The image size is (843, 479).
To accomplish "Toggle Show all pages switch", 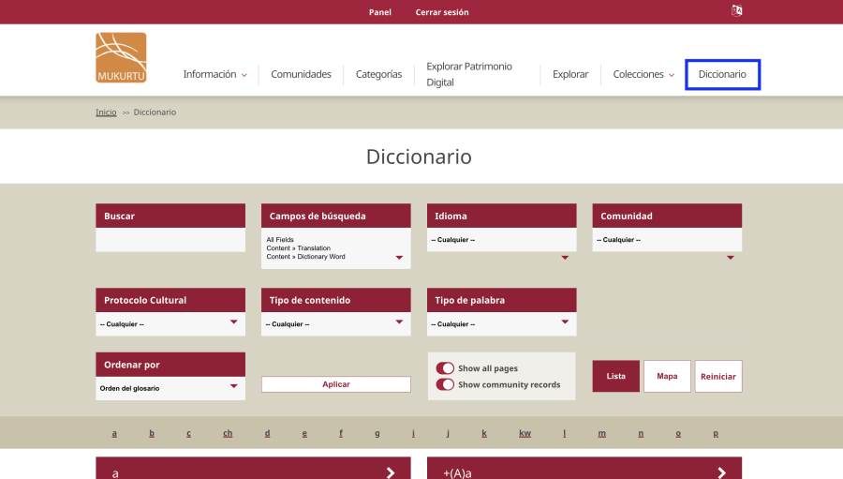I will pyautogui.click(x=445, y=368).
